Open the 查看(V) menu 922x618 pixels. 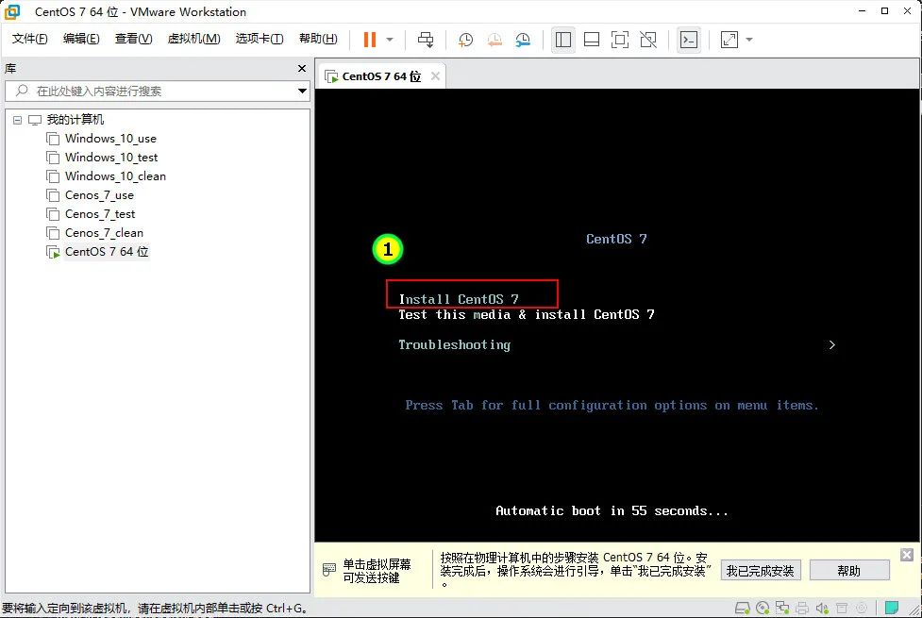click(x=133, y=39)
